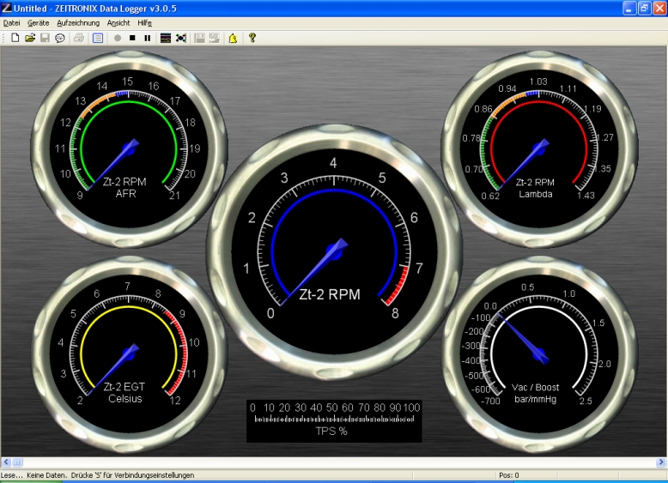The width and height of the screenshot is (668, 483).
Task: Toggle the highlighted list view icon
Action: click(x=98, y=38)
